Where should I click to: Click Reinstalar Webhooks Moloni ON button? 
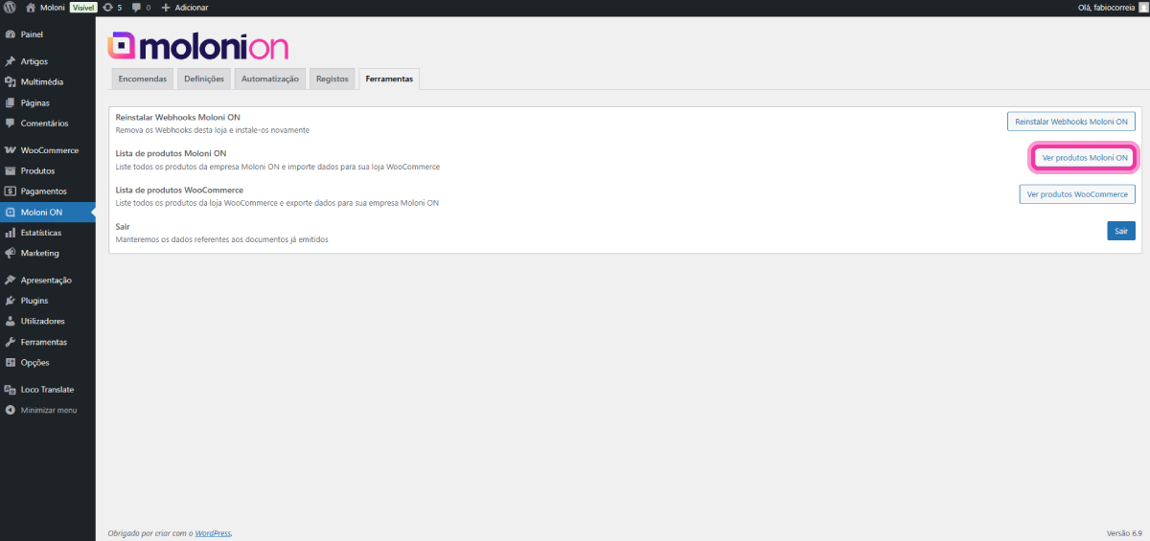point(1071,122)
